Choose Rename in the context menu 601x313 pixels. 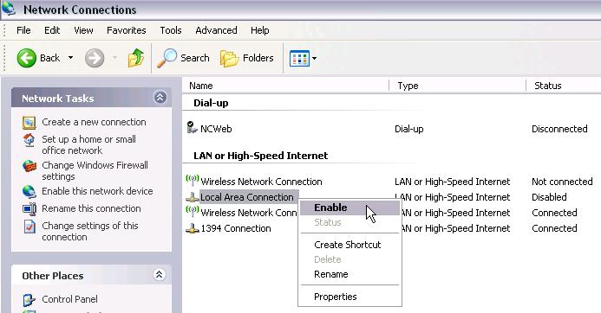click(349, 274)
